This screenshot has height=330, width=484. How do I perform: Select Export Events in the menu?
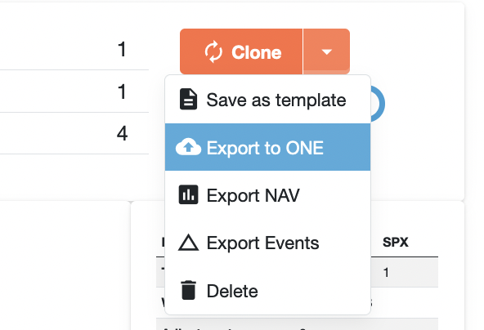(267, 243)
